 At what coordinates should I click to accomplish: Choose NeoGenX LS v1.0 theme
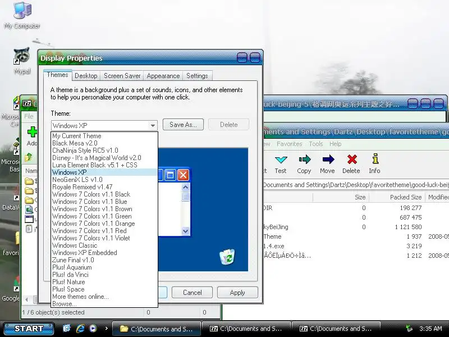coord(104,180)
